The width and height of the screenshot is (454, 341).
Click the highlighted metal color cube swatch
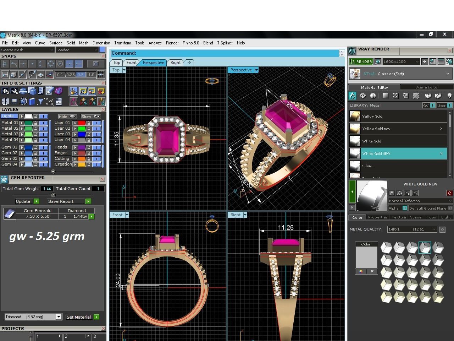coord(425,247)
